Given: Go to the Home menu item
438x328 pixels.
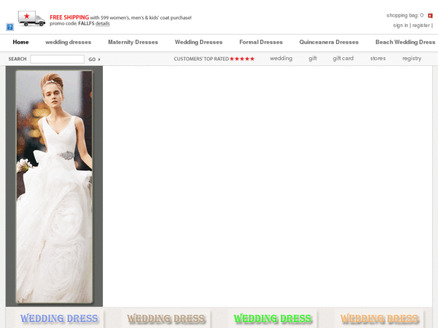Looking at the screenshot, I should (x=20, y=42).
